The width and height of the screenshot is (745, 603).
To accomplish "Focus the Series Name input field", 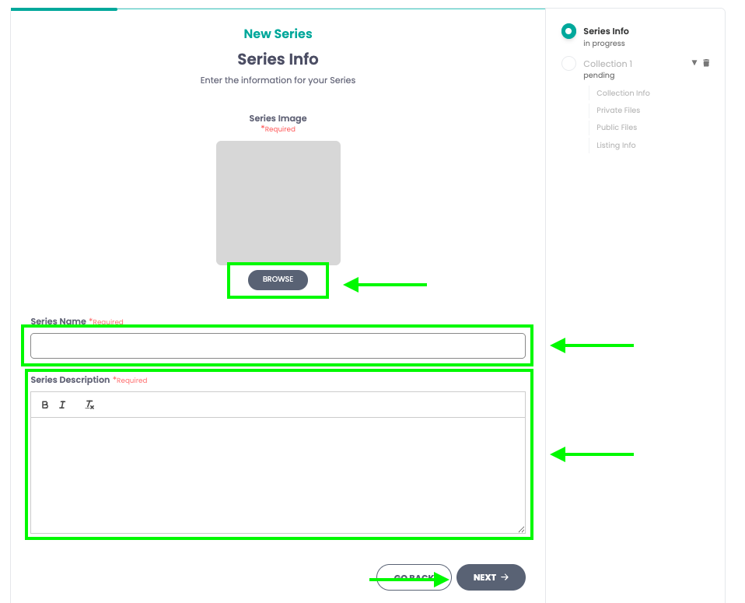I will coord(278,346).
